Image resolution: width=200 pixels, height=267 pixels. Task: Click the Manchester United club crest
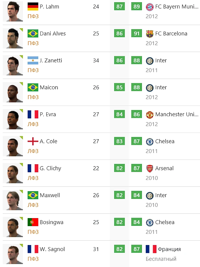tap(150, 114)
